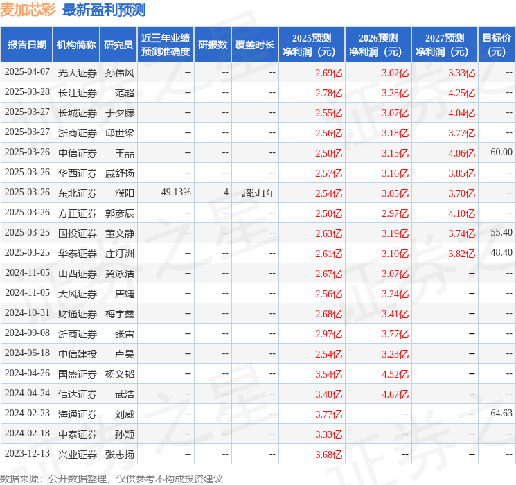Image resolution: width=516 pixels, height=485 pixels.
Task: Click the target price 60.00
Action: click(x=501, y=152)
